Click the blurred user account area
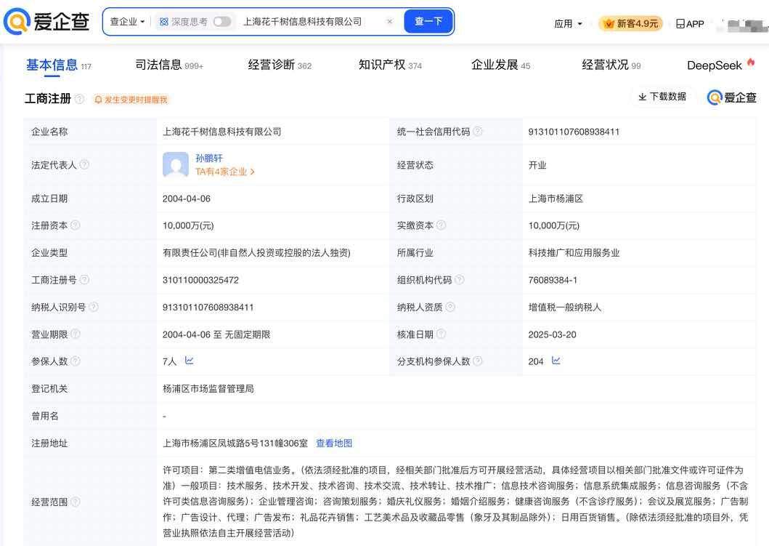The height and width of the screenshot is (546, 769). click(742, 25)
